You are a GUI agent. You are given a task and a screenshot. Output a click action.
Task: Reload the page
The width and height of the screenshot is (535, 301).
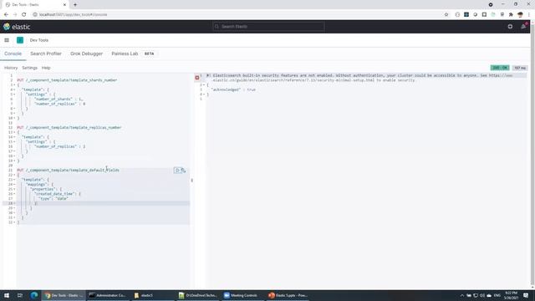click(x=24, y=15)
